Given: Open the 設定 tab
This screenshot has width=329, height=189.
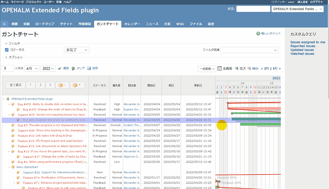Looking at the screenshot, I should click(211, 24).
